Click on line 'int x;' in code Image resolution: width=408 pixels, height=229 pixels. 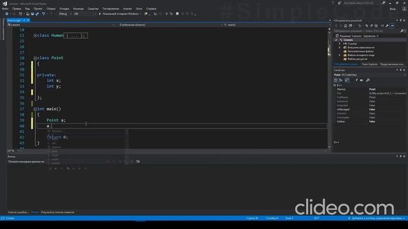[54, 81]
